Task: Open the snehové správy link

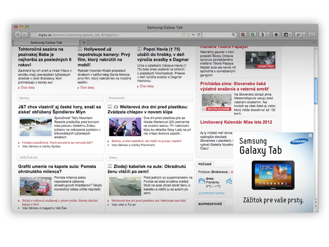Action: pos(213,193)
